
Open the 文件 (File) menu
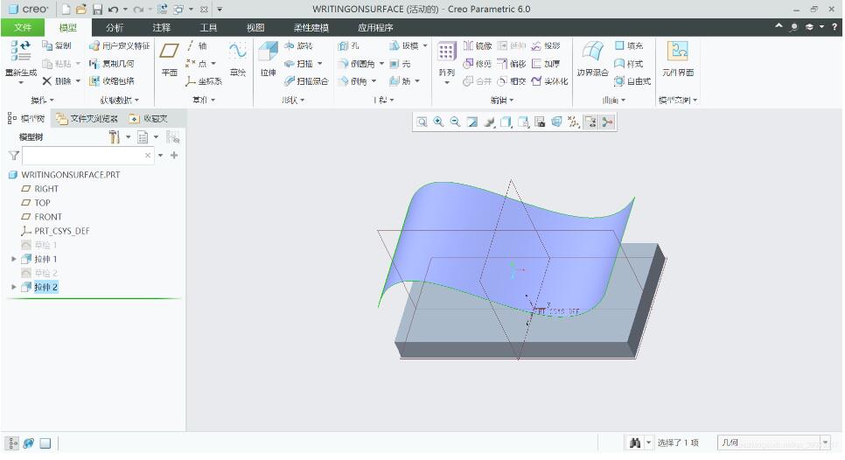[x=22, y=27]
